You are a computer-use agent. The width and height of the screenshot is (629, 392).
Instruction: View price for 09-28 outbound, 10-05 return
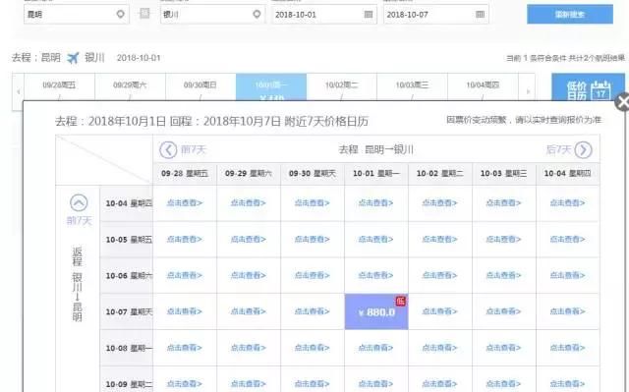click(185, 240)
